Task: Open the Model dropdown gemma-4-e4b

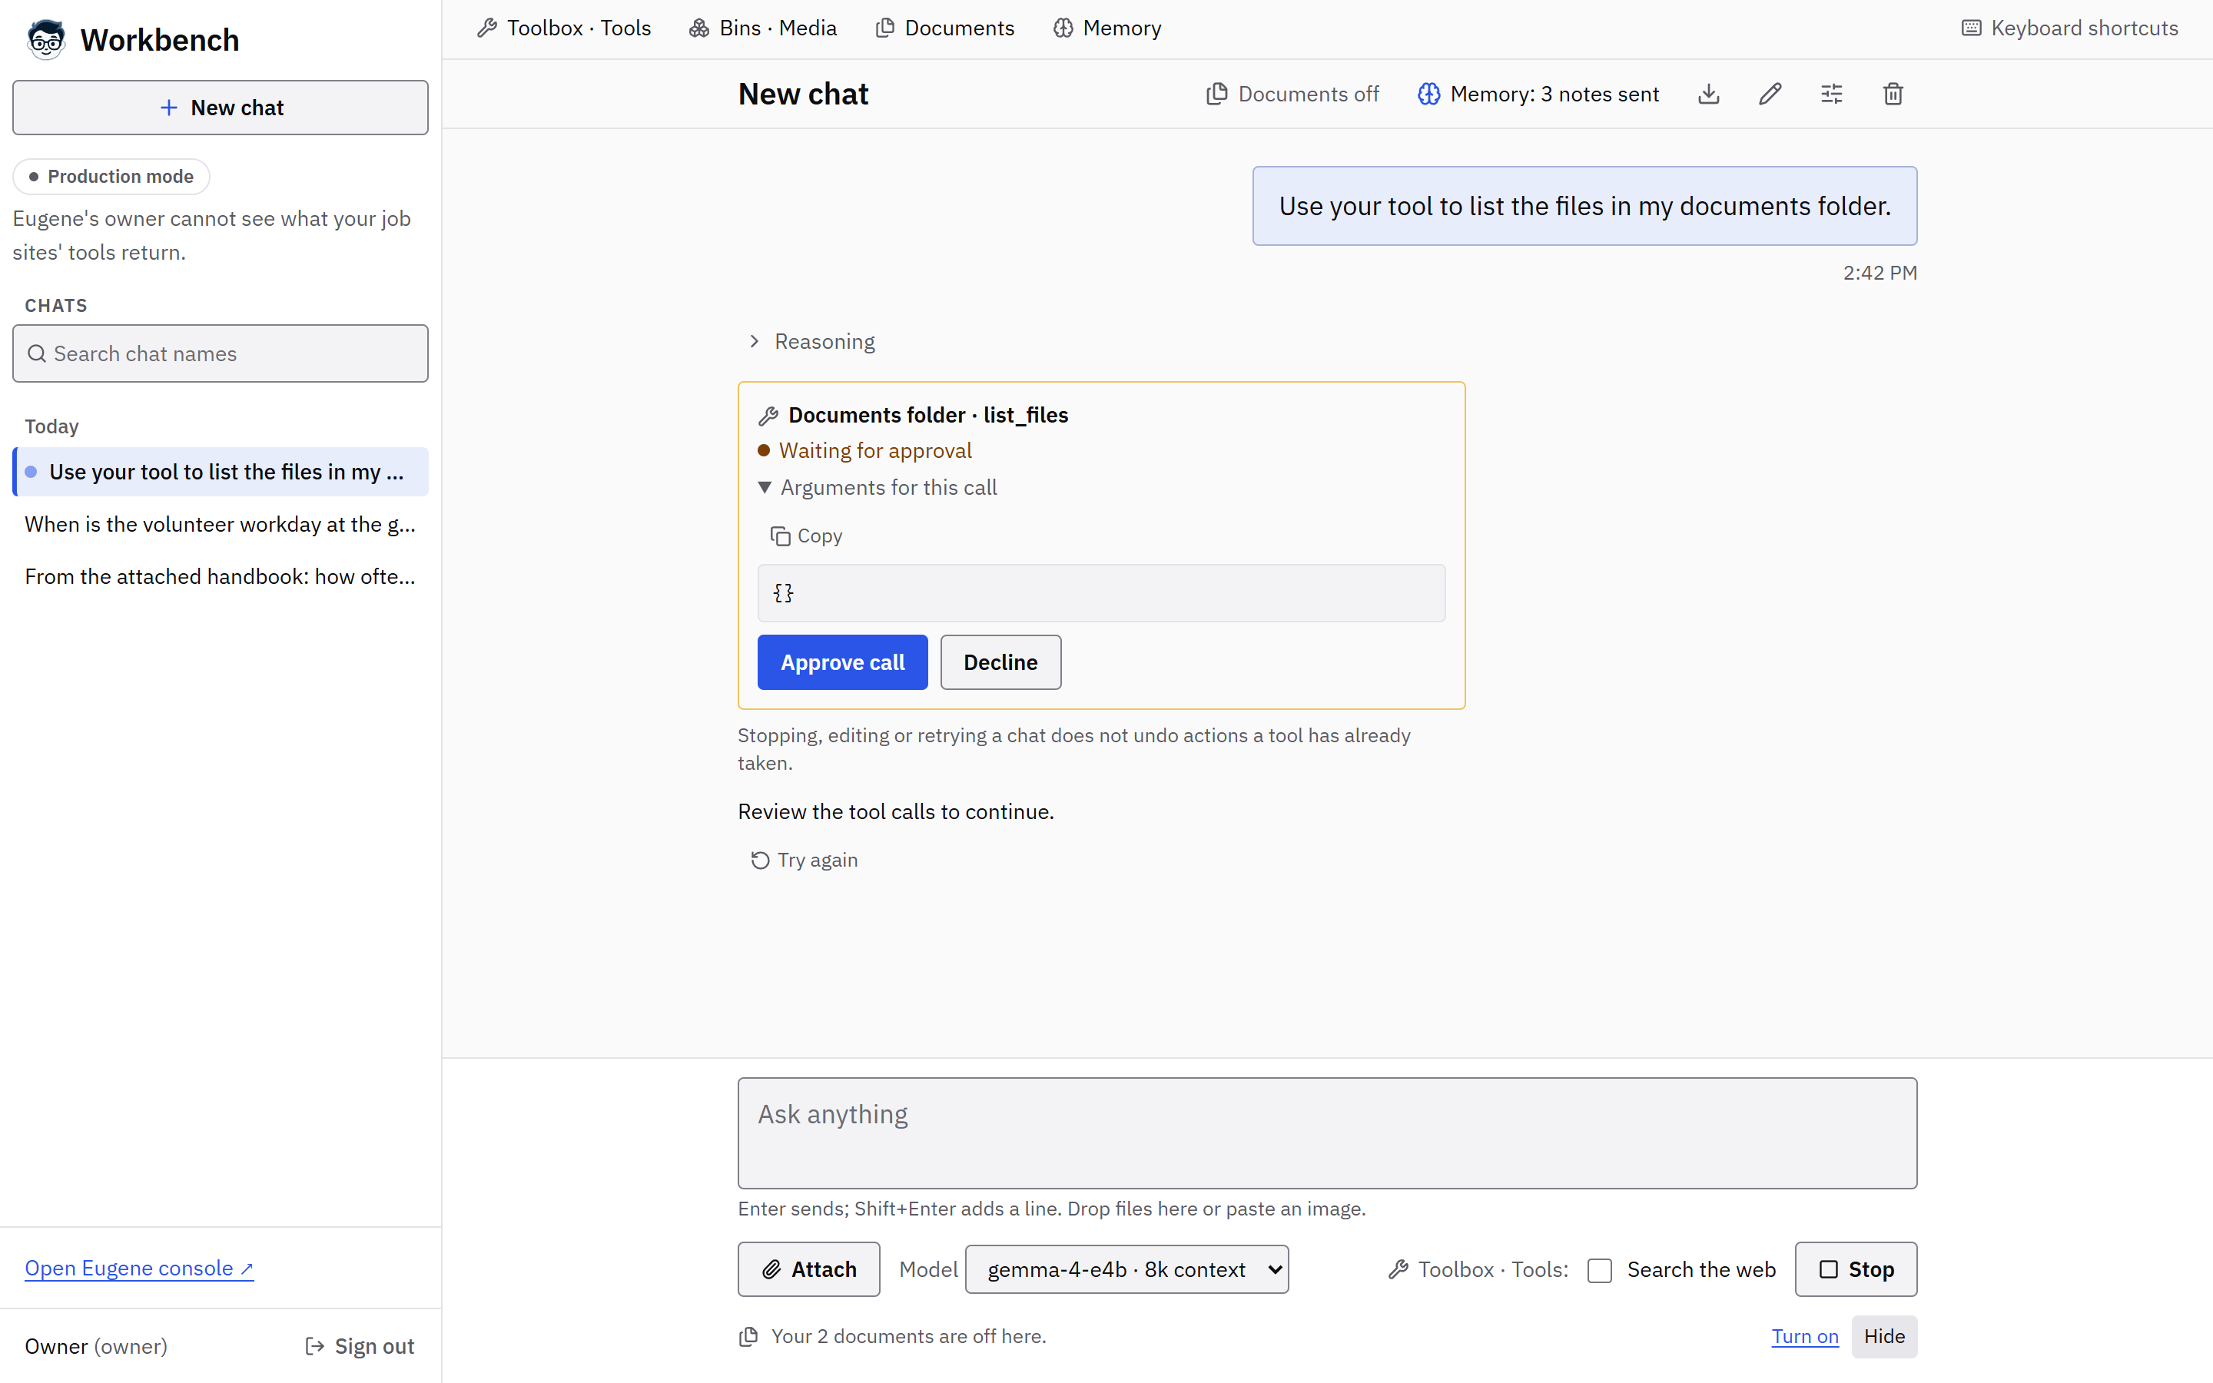Action: [1126, 1269]
